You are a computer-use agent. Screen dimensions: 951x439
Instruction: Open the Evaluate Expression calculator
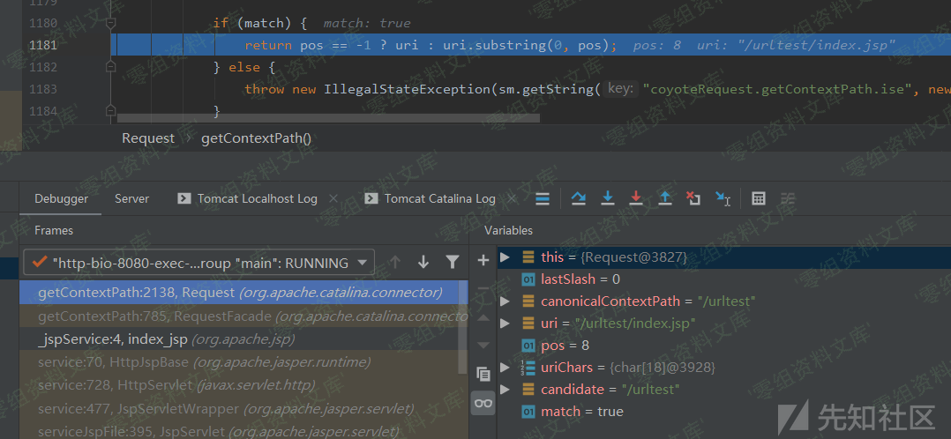point(758,198)
